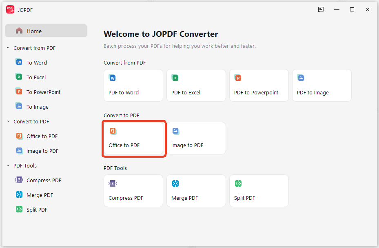Click the sidebar Split PDF icon
The height and width of the screenshot is (248, 379).
pyautogui.click(x=19, y=209)
